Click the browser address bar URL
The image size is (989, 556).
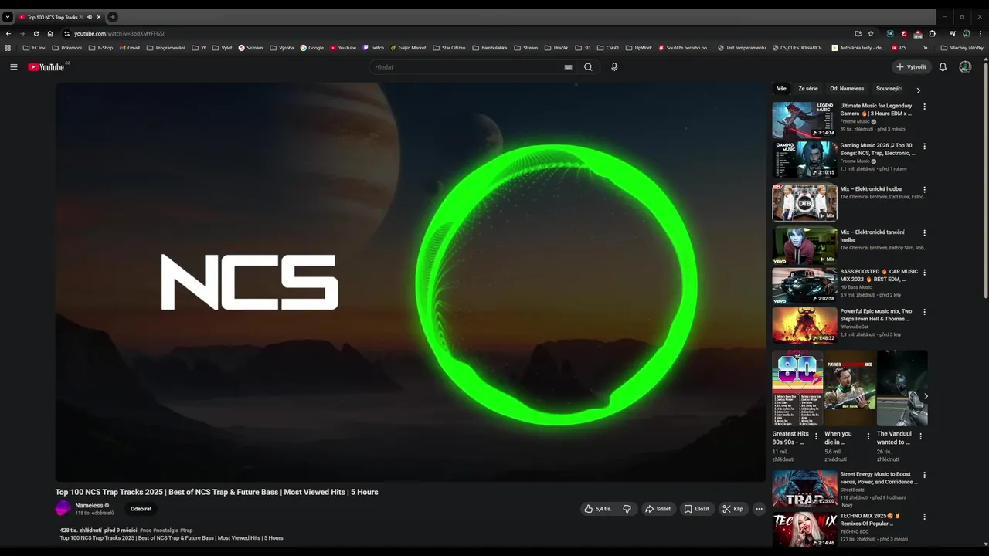pyautogui.click(x=119, y=33)
